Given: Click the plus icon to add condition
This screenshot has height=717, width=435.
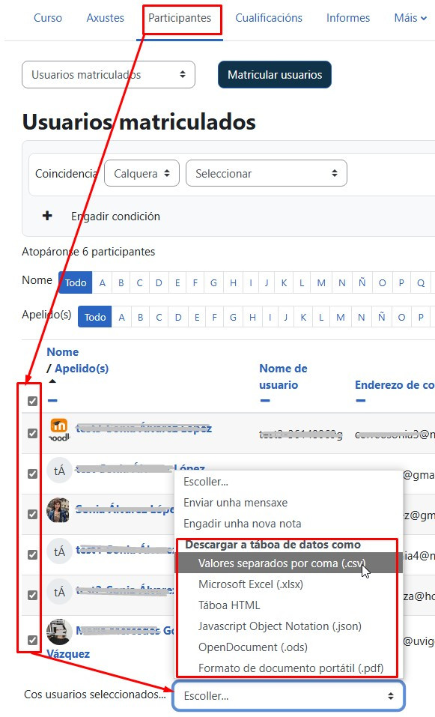Looking at the screenshot, I should click(47, 215).
